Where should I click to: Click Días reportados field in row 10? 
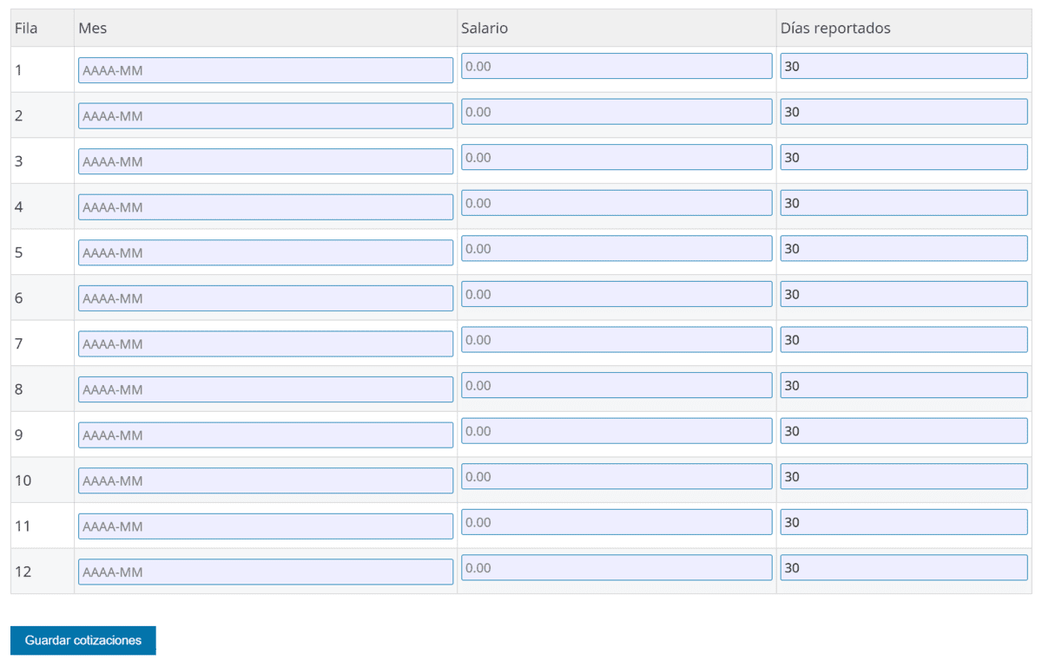pyautogui.click(x=903, y=477)
